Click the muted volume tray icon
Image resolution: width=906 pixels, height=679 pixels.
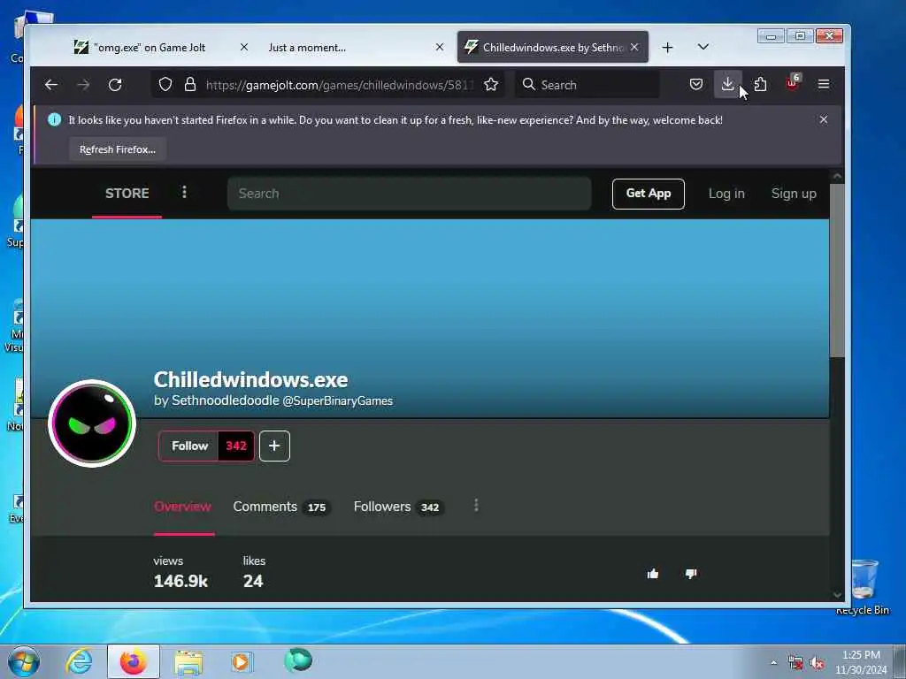[x=817, y=663]
